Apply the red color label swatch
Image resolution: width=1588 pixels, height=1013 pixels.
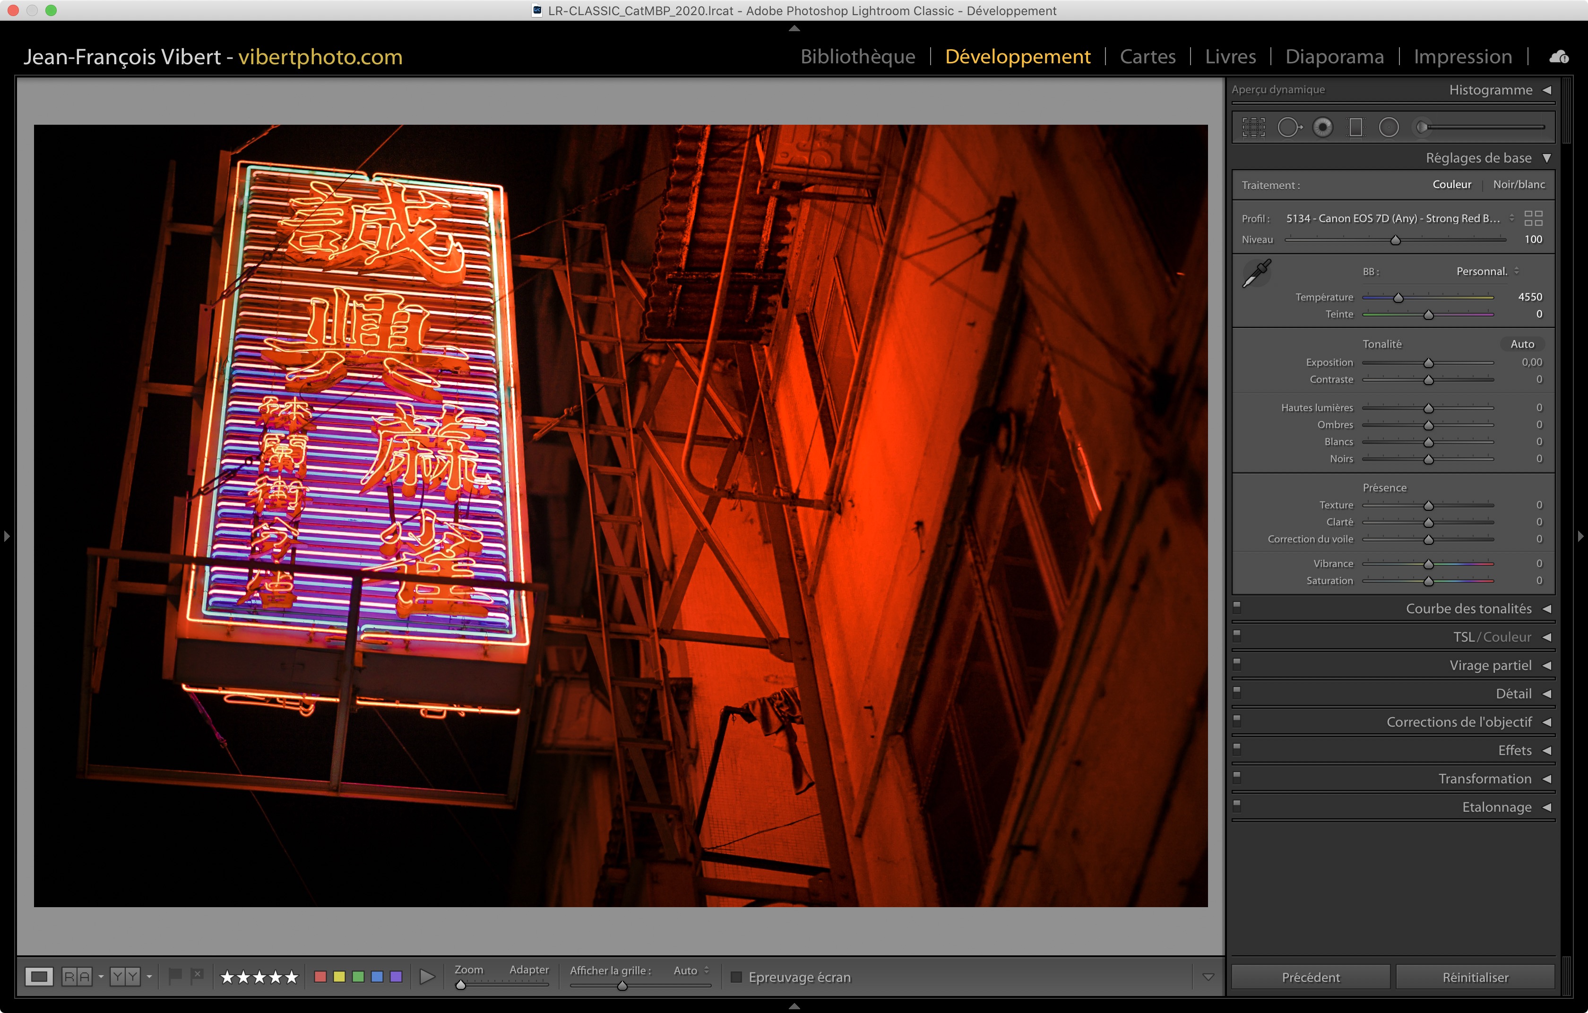(320, 977)
